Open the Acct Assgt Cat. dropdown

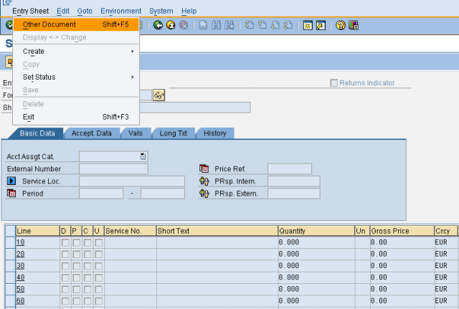click(143, 156)
